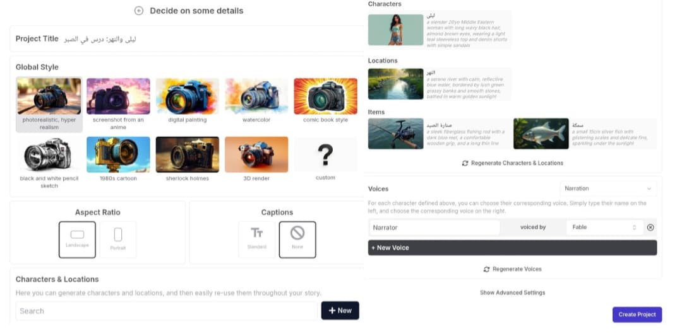Select None captions option
Viewport: 682px width, 334px height.
pos(297,239)
